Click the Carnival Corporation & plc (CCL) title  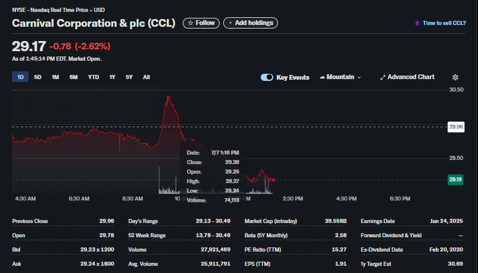pyautogui.click(x=93, y=23)
